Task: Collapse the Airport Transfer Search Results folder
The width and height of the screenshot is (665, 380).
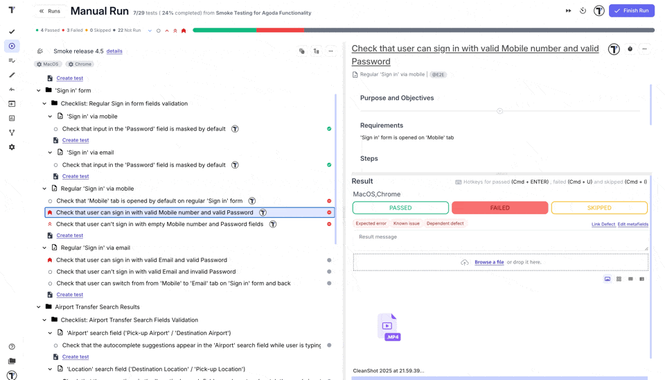Action: (x=39, y=307)
